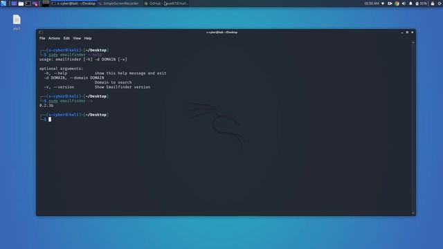Click 'show this help message and exit' text
The width and height of the screenshot is (443, 249).
coord(131,73)
